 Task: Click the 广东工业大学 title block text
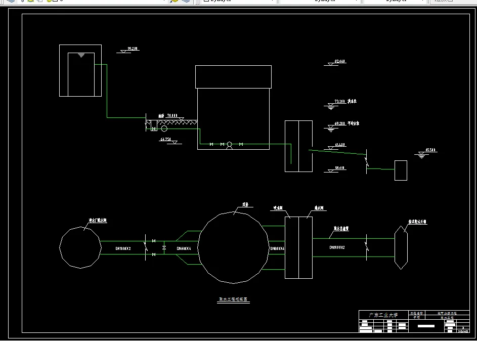(383, 315)
